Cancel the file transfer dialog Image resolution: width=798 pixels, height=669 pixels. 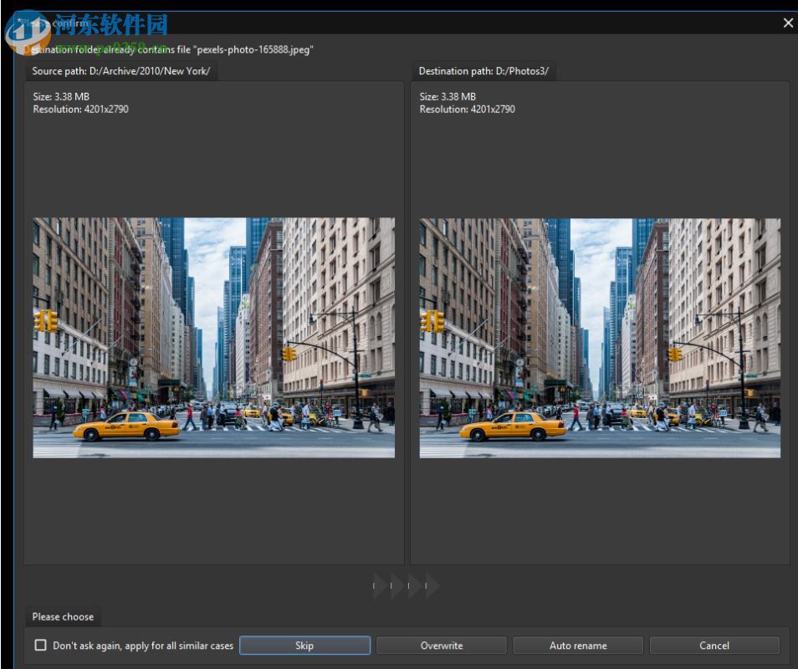pos(714,645)
